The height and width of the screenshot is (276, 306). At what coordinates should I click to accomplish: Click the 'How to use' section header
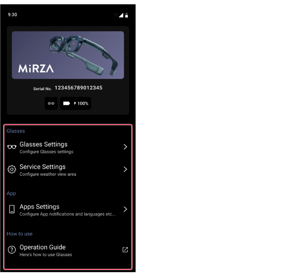click(19, 234)
